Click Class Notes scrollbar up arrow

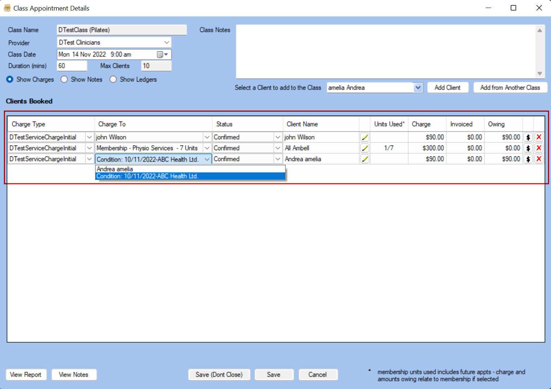pyautogui.click(x=540, y=30)
